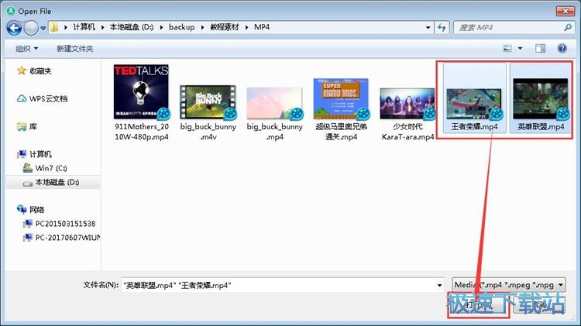Select 计算机 in the sidebar tree
The width and height of the screenshot is (581, 326).
click(41, 154)
